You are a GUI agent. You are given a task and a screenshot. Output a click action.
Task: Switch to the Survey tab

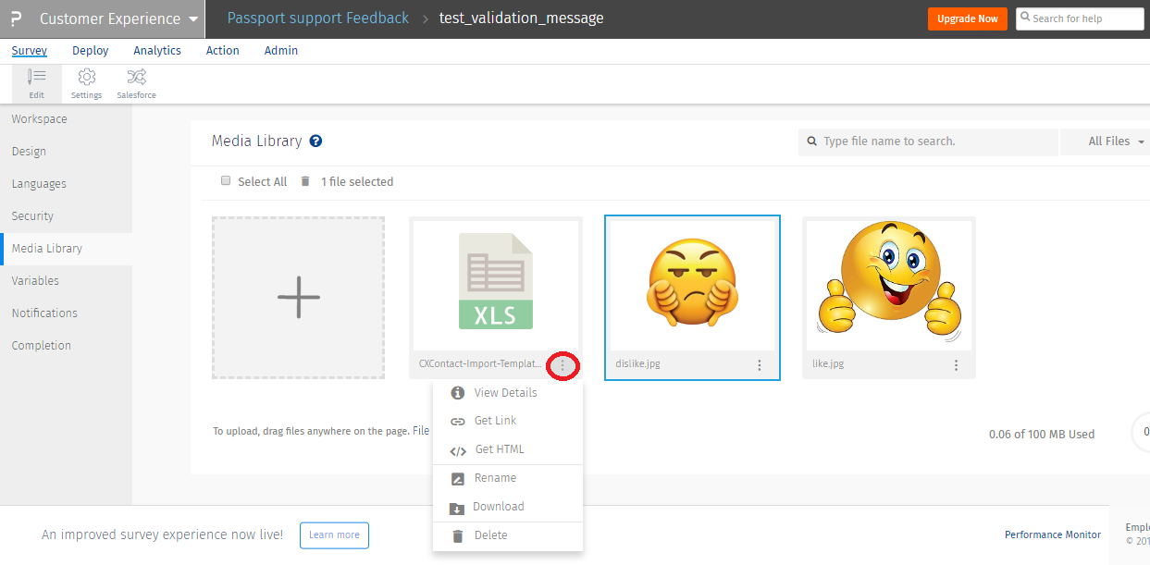coord(30,50)
